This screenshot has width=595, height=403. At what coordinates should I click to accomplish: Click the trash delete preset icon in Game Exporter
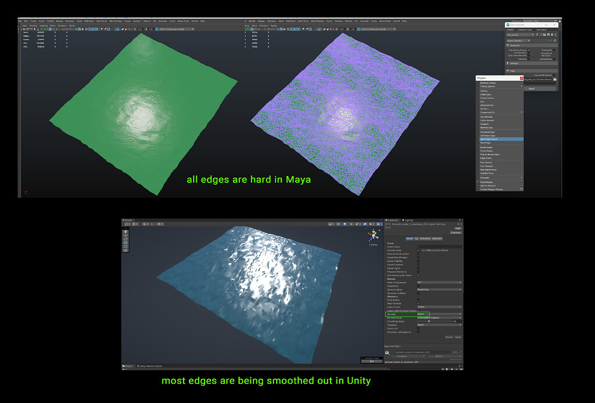click(552, 34)
